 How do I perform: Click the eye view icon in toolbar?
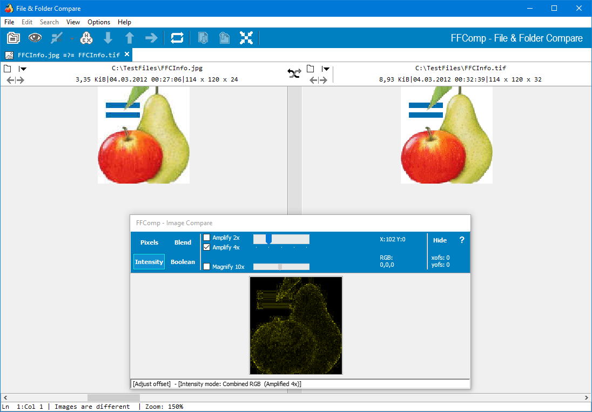pyautogui.click(x=35, y=38)
